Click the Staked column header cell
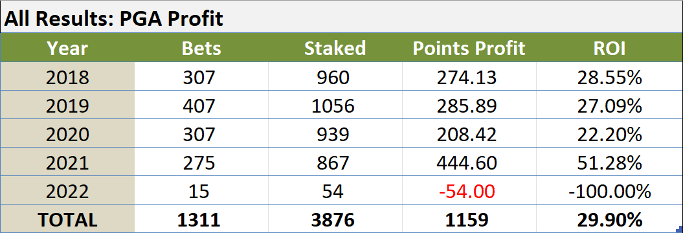This screenshot has width=683, height=233. pos(335,49)
